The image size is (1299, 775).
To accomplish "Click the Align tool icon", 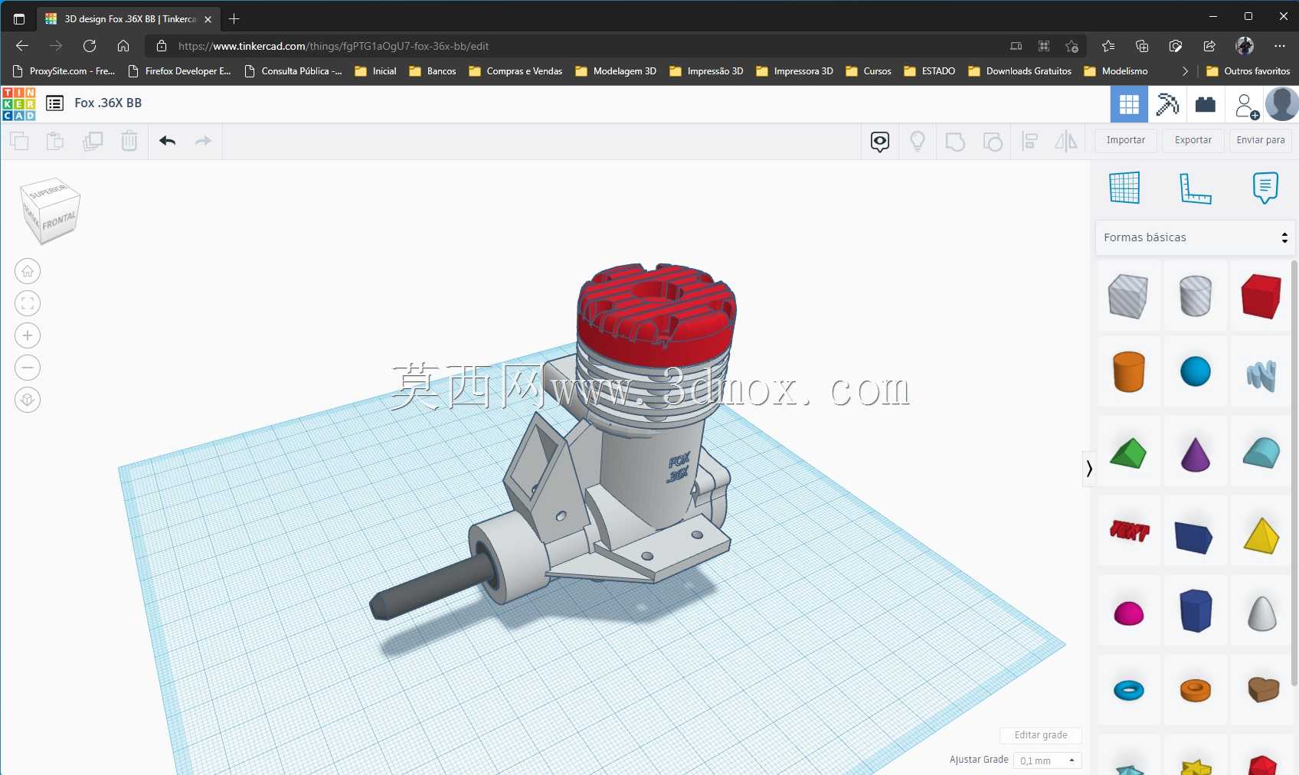I will (1030, 142).
